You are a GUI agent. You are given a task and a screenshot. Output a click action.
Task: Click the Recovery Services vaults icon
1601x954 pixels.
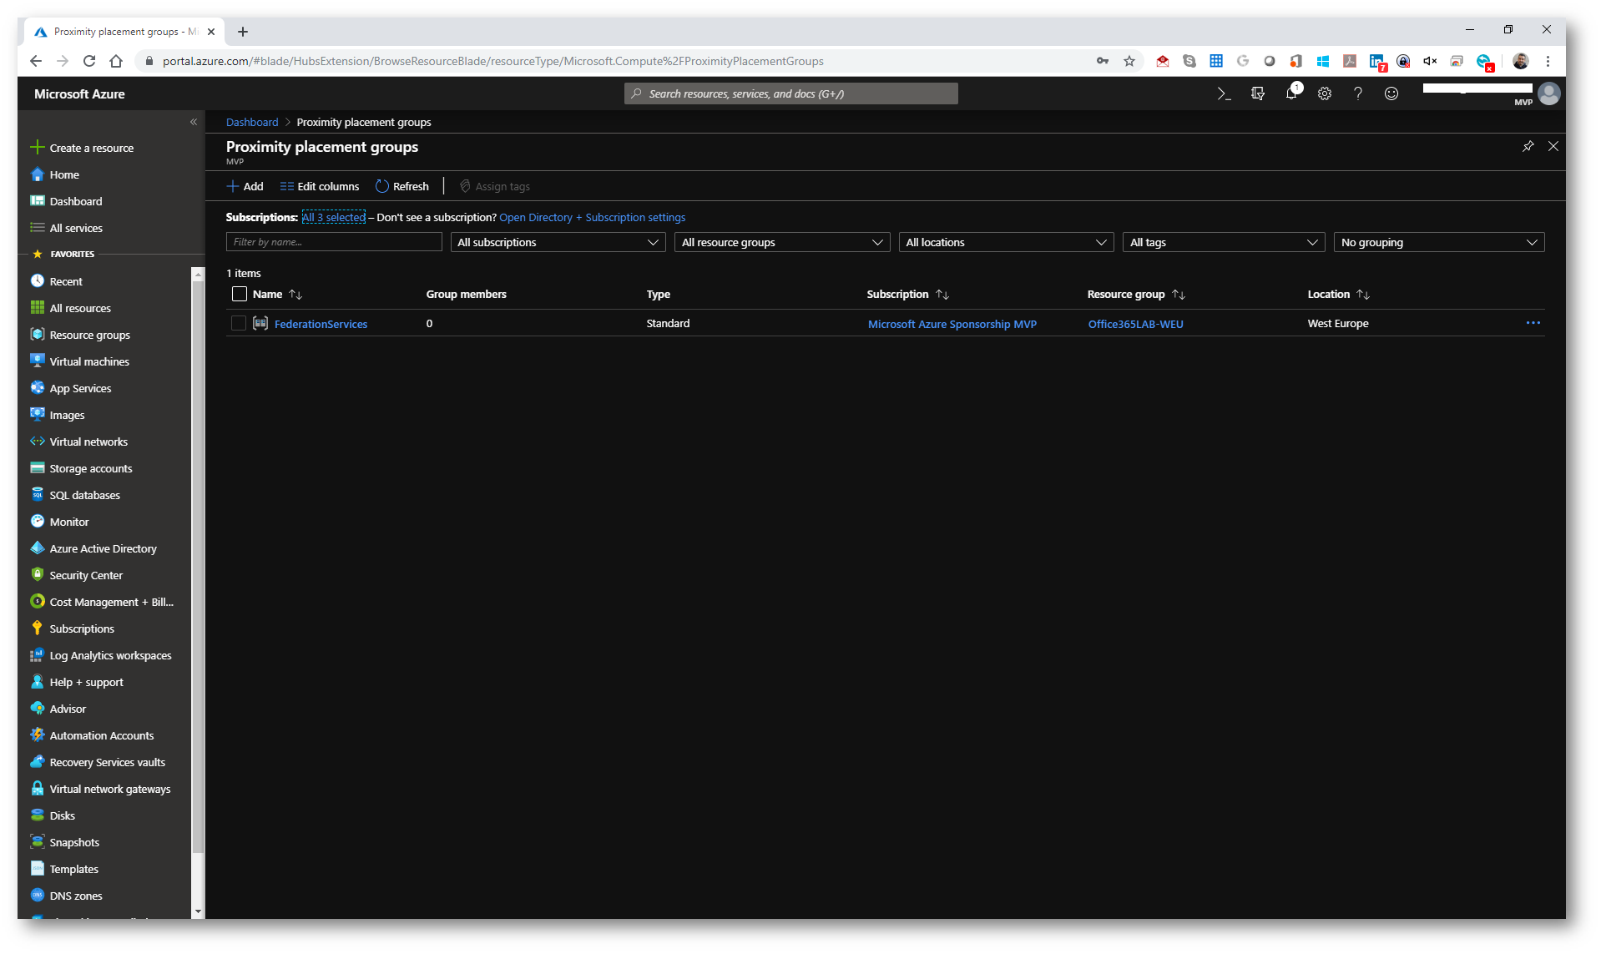[37, 762]
